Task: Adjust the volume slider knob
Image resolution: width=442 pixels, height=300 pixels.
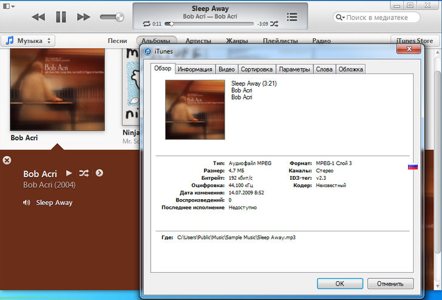Action: [120, 17]
